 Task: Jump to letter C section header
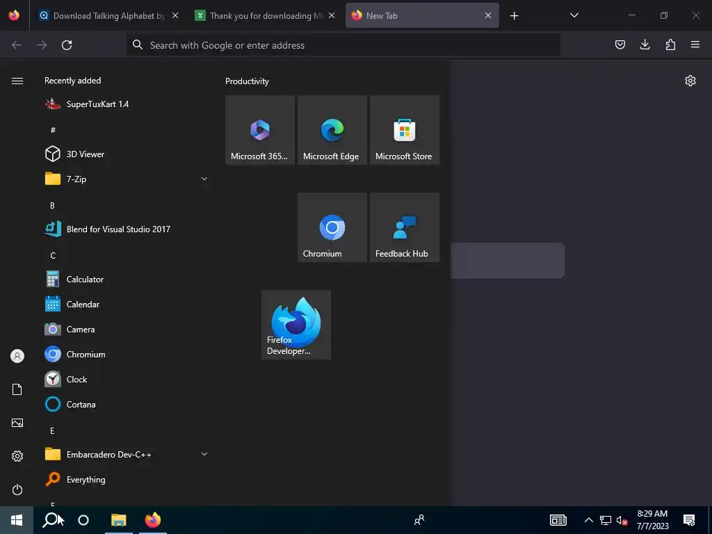point(53,256)
